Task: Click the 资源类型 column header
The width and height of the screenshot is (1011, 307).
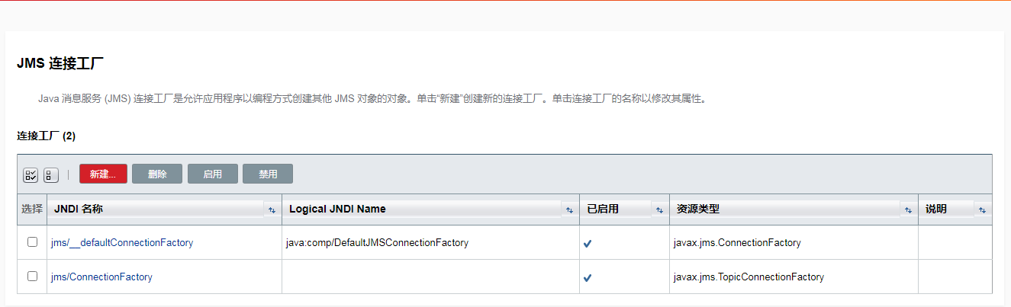Action: [x=697, y=209]
